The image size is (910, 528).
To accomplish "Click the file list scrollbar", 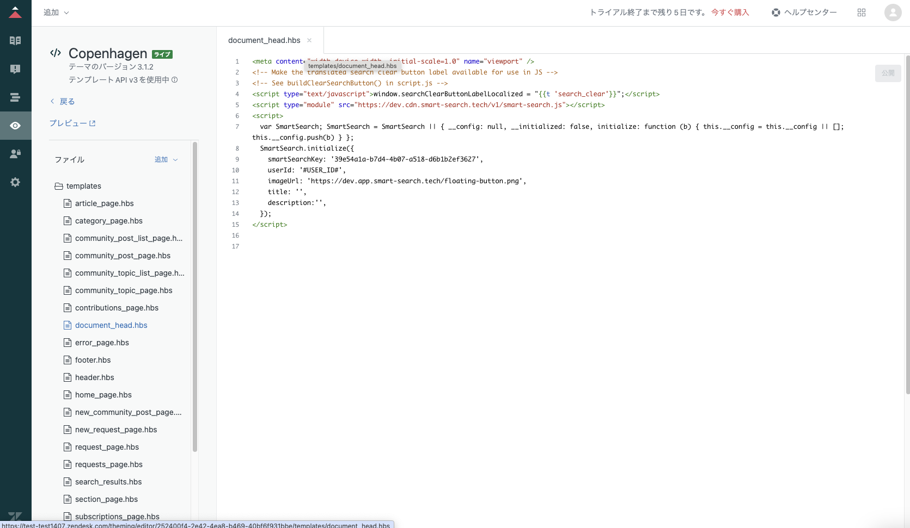I will point(195,296).
